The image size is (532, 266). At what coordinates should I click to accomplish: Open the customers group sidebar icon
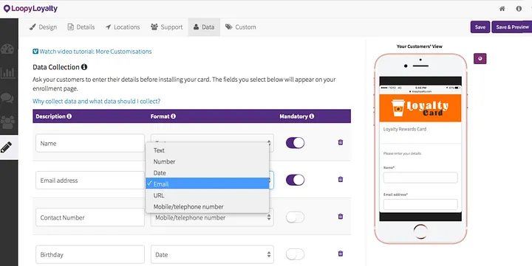click(7, 122)
